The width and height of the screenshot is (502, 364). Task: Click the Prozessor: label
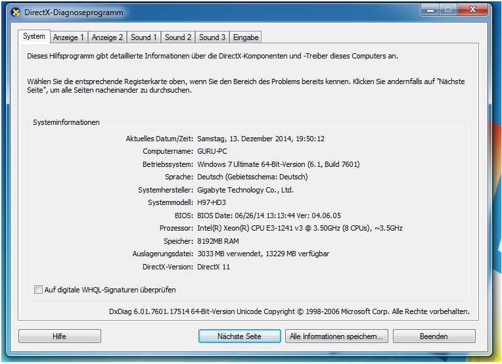pyautogui.click(x=176, y=228)
